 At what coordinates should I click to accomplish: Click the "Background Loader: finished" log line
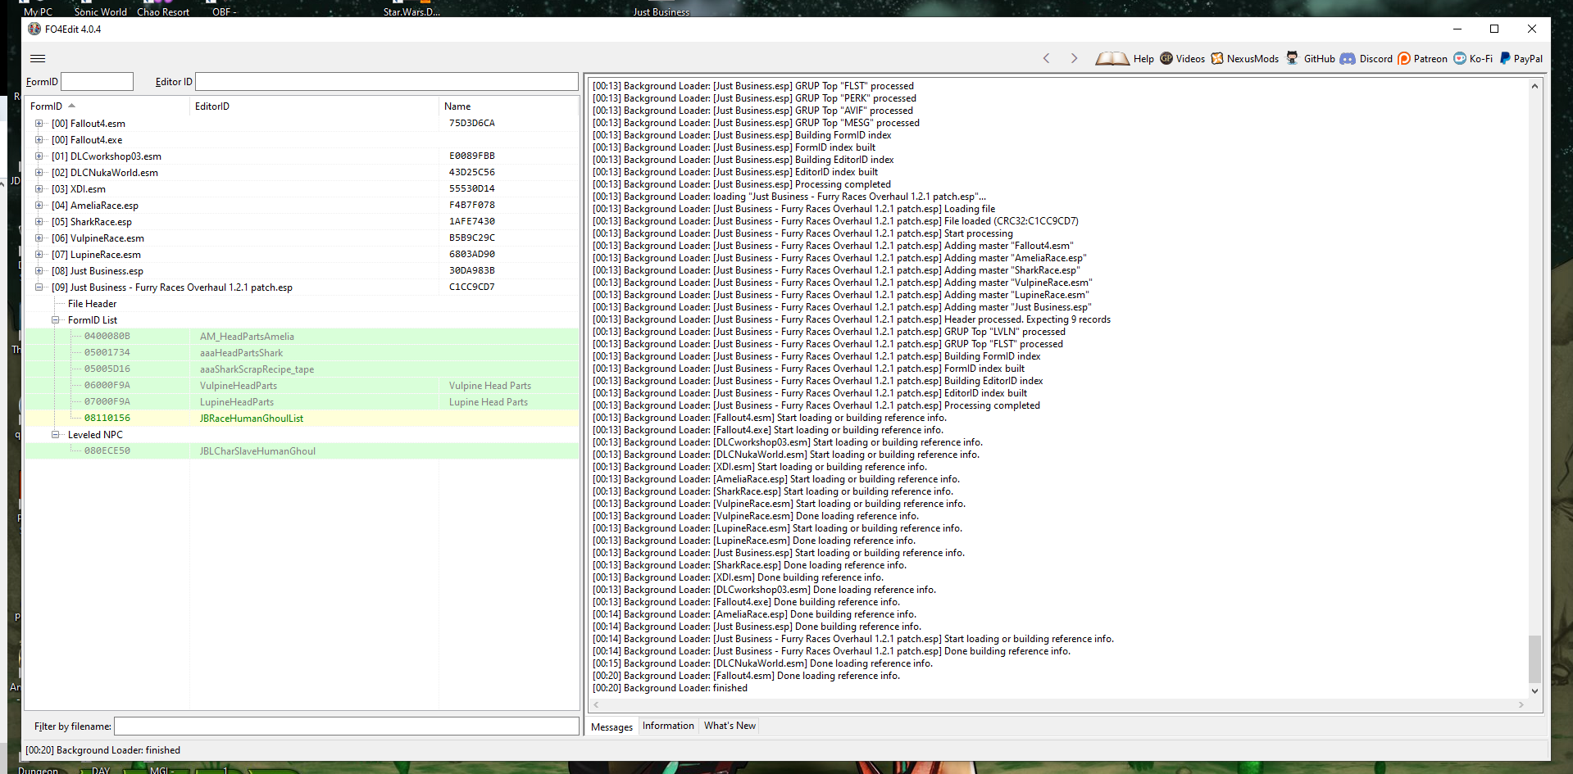coord(670,688)
